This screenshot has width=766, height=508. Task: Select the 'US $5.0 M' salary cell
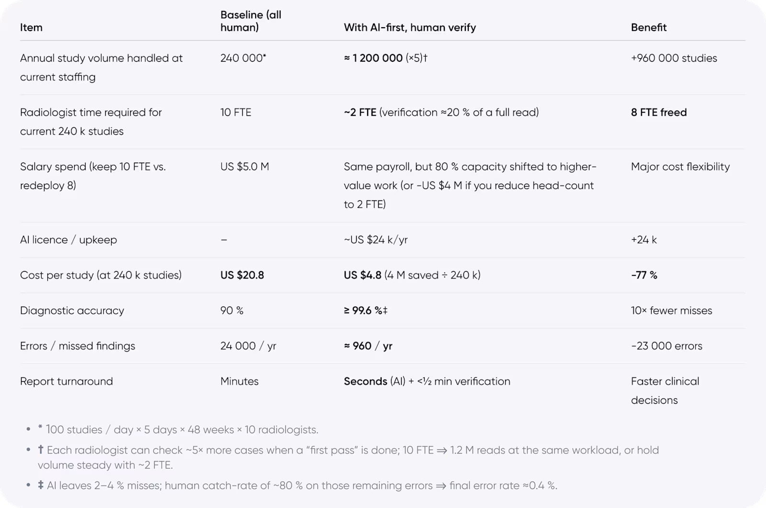coord(245,166)
